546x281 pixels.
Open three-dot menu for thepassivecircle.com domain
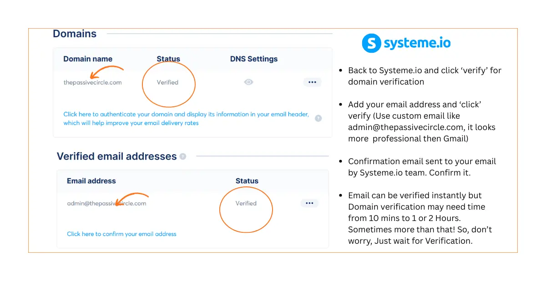click(x=312, y=82)
